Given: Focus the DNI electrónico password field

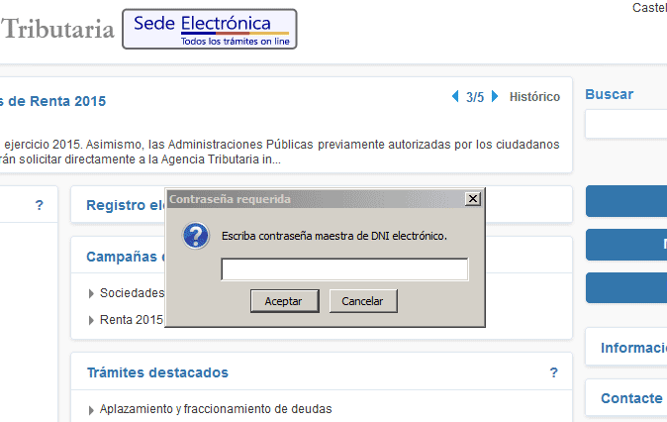Looking at the screenshot, I should 343,269.
